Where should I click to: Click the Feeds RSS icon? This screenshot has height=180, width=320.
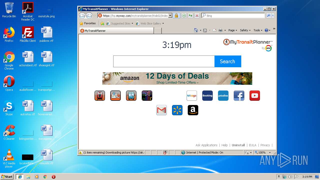pos(205,30)
